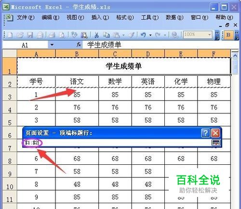The height and width of the screenshot is (209, 241).
Task: Click the A1 Name Box
Action: tap(25, 45)
